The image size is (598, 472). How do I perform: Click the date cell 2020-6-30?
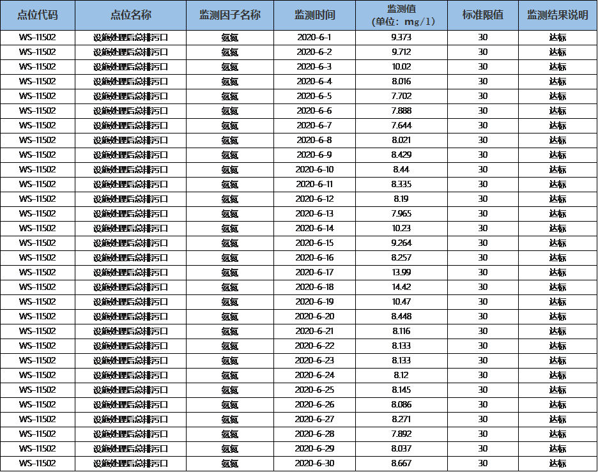point(314,463)
